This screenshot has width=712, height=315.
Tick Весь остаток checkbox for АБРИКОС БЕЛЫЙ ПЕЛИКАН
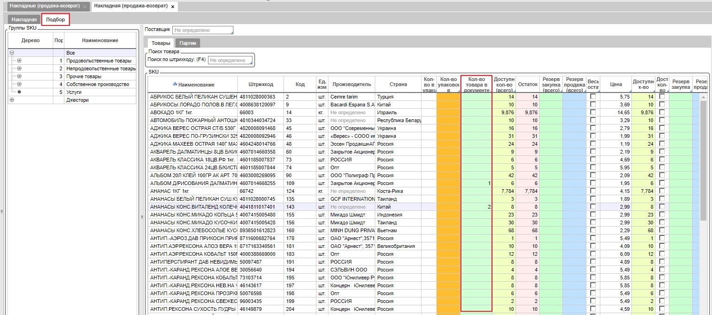click(593, 97)
